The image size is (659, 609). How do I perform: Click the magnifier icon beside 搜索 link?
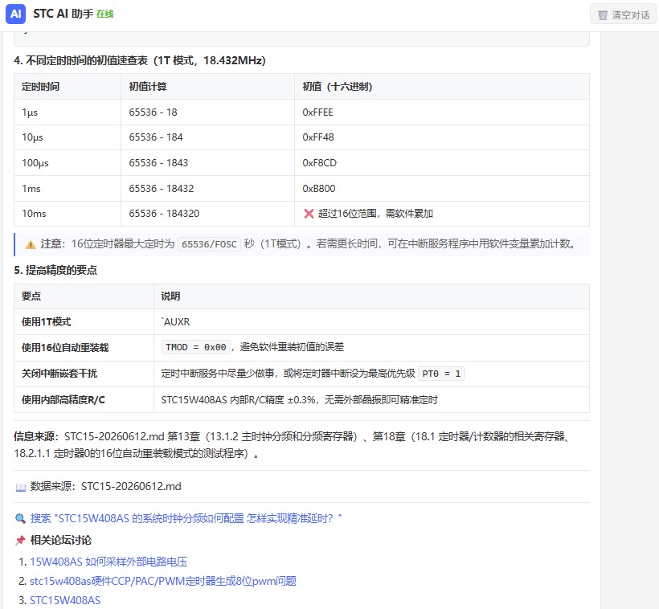[x=20, y=519]
